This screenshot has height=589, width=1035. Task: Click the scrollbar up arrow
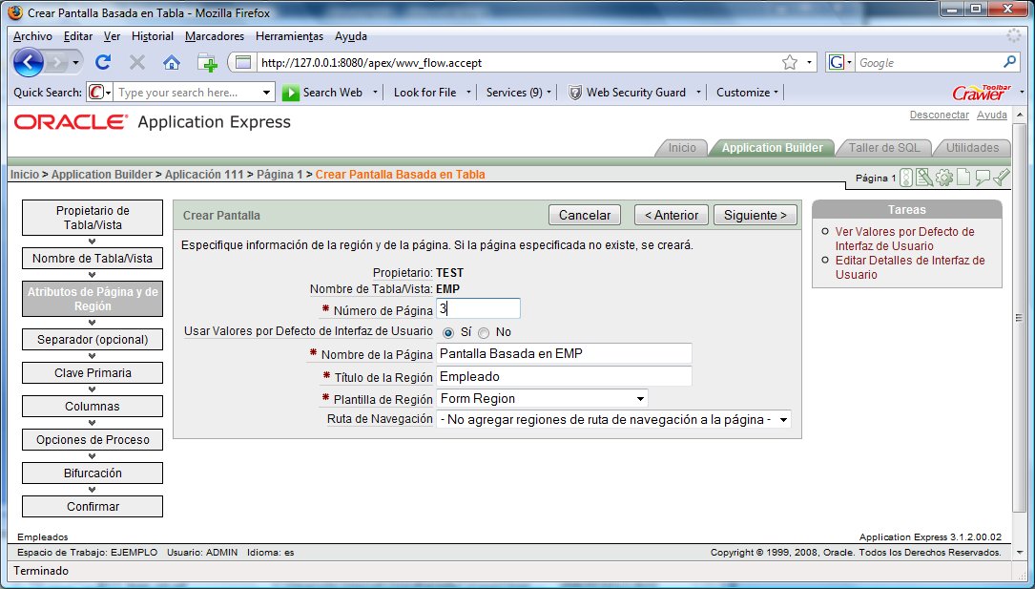point(1019,114)
